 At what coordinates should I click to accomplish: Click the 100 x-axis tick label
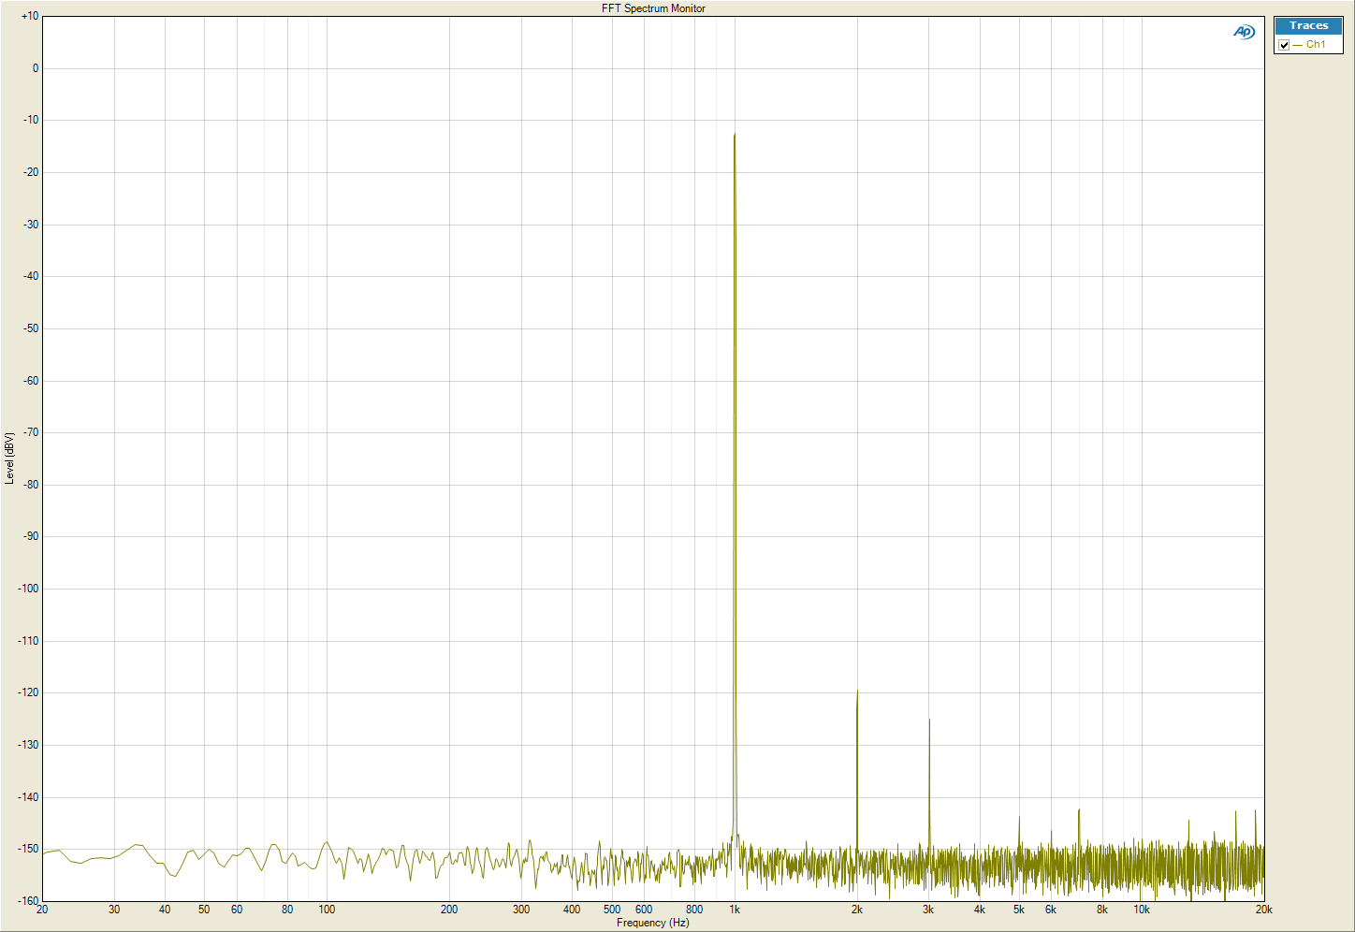[x=327, y=910]
